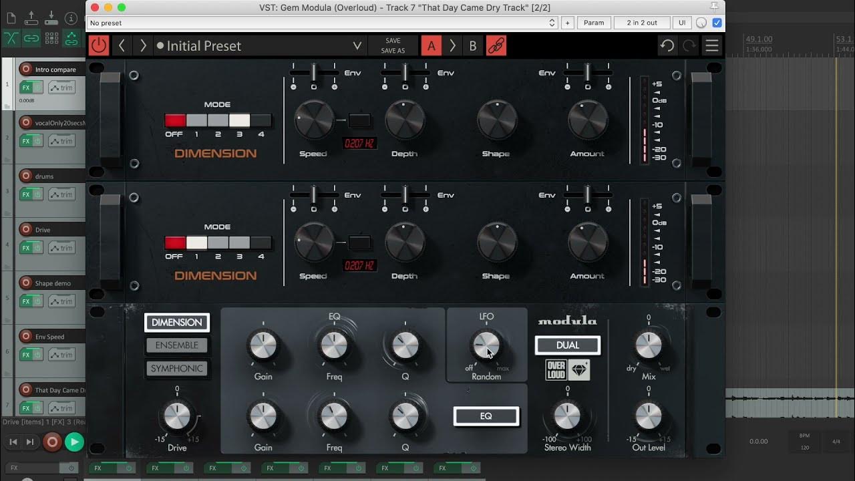Start playback with green play button
Viewport: 855px width, 481px height.
tap(74, 442)
